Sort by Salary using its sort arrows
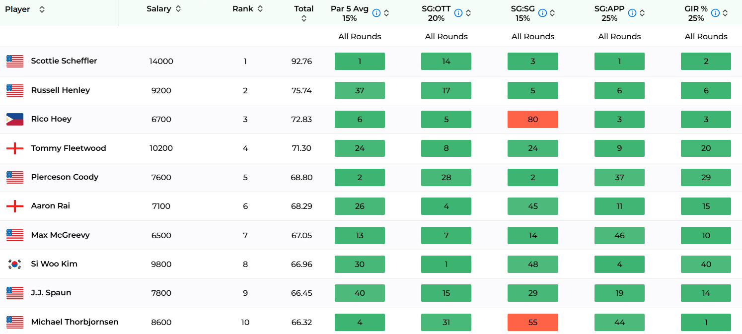742x334 pixels. tap(178, 9)
